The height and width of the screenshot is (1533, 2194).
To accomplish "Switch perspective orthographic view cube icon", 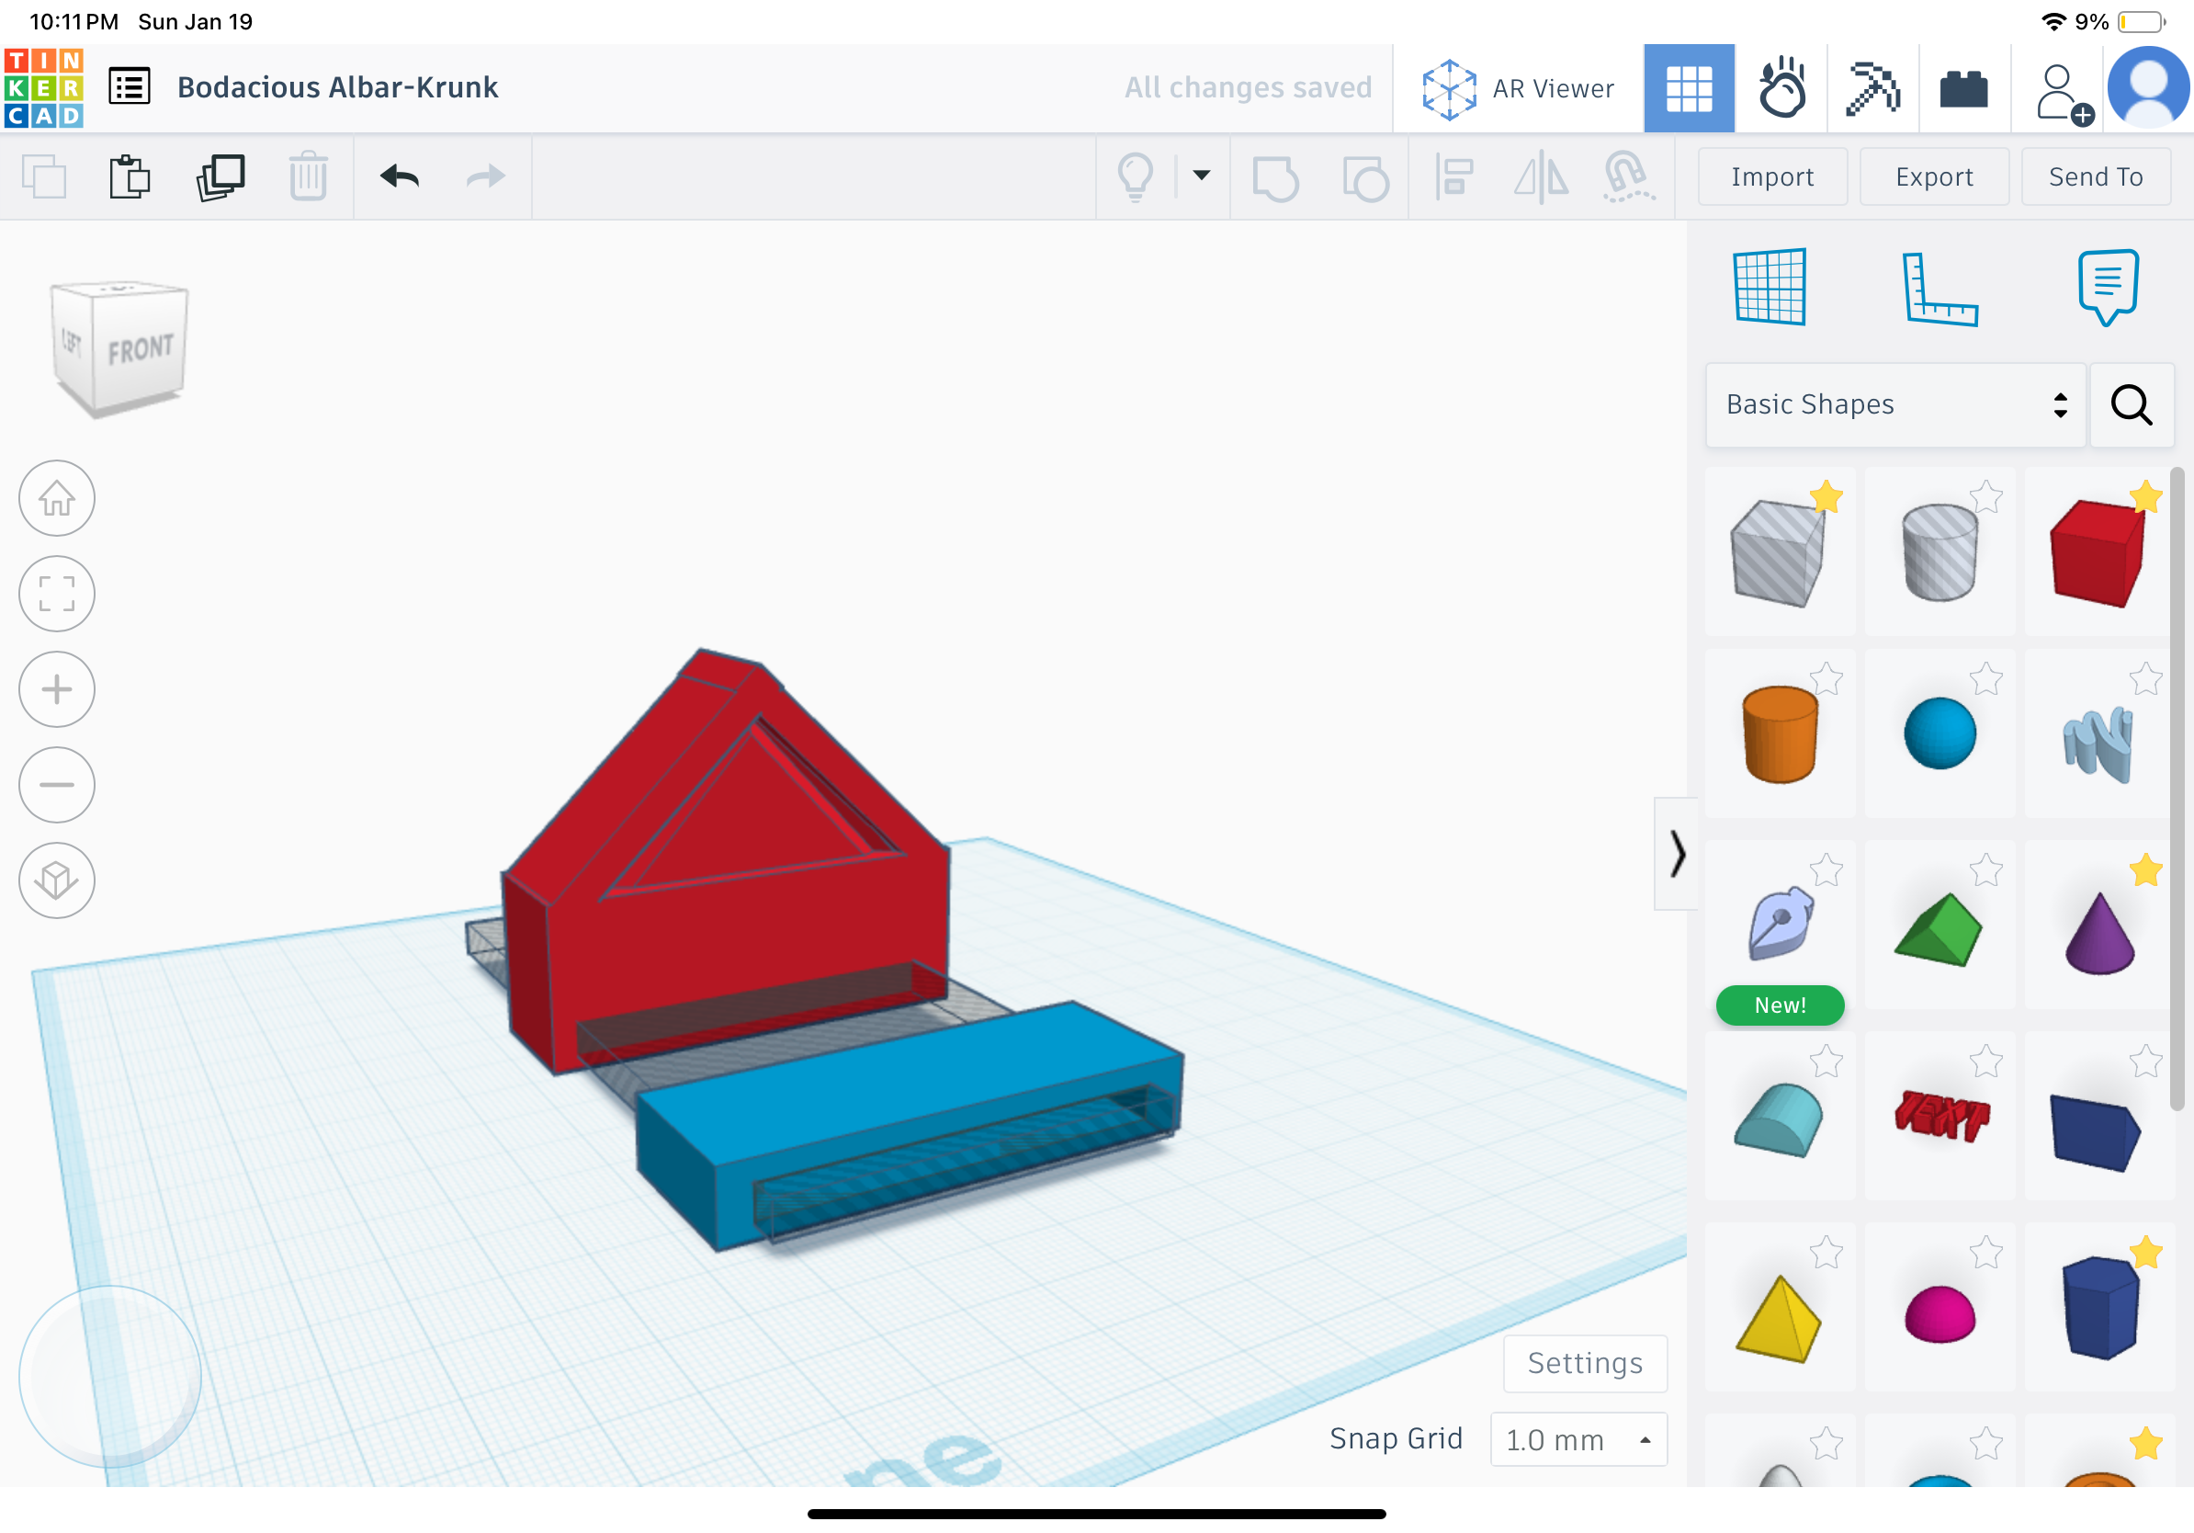I will (56, 880).
